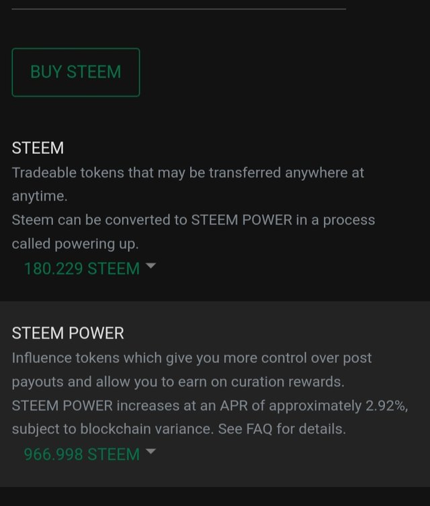Click the arrow beside 180.229 STEEM

[x=150, y=266]
